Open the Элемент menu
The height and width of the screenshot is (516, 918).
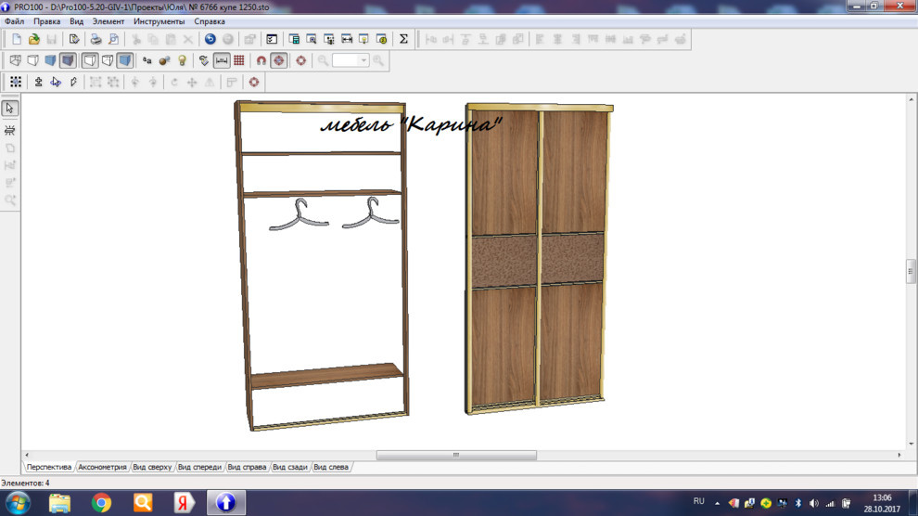click(x=108, y=21)
